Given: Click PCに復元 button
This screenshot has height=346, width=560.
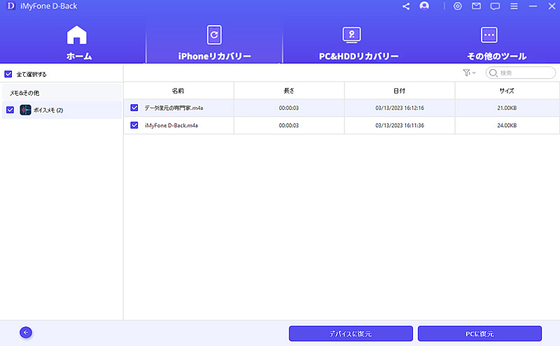Looking at the screenshot, I should (479, 334).
